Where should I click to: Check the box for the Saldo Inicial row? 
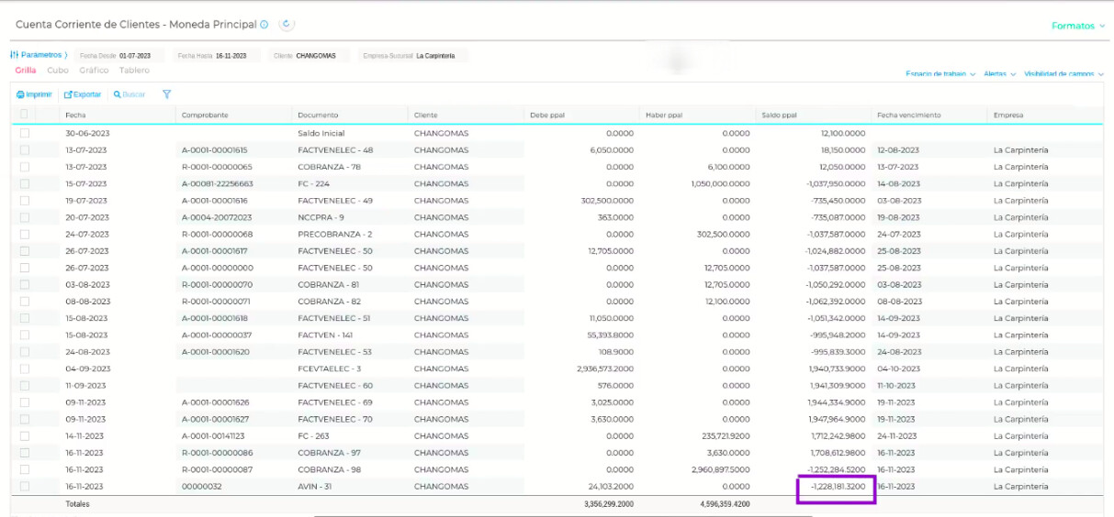25,133
